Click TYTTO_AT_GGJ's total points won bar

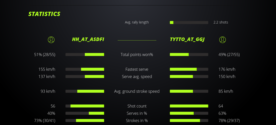pos(189,54)
